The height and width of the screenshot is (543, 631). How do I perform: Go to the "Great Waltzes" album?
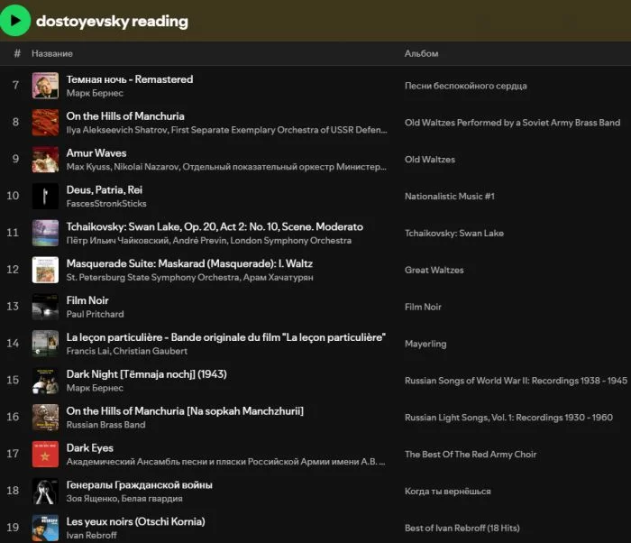[x=434, y=270]
